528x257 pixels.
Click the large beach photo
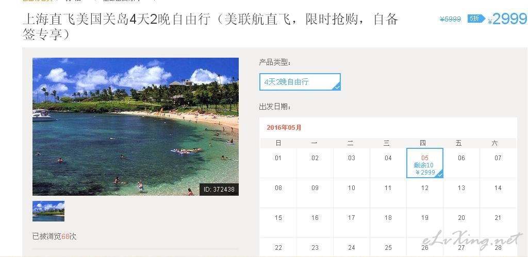pos(136,127)
